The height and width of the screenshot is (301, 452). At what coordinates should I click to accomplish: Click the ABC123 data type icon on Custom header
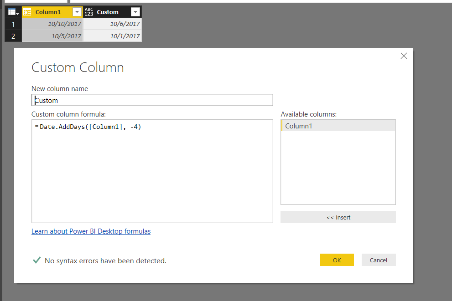89,12
